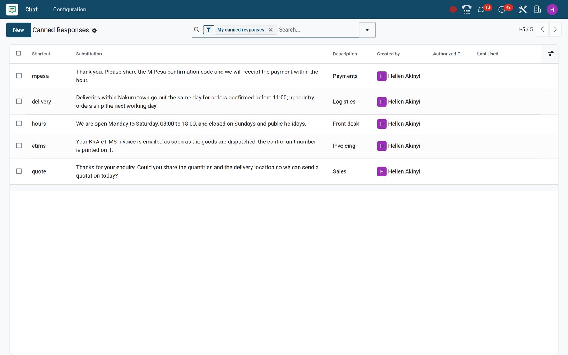Sort by the Created by column
This screenshot has height=355, width=568.
coord(388,54)
